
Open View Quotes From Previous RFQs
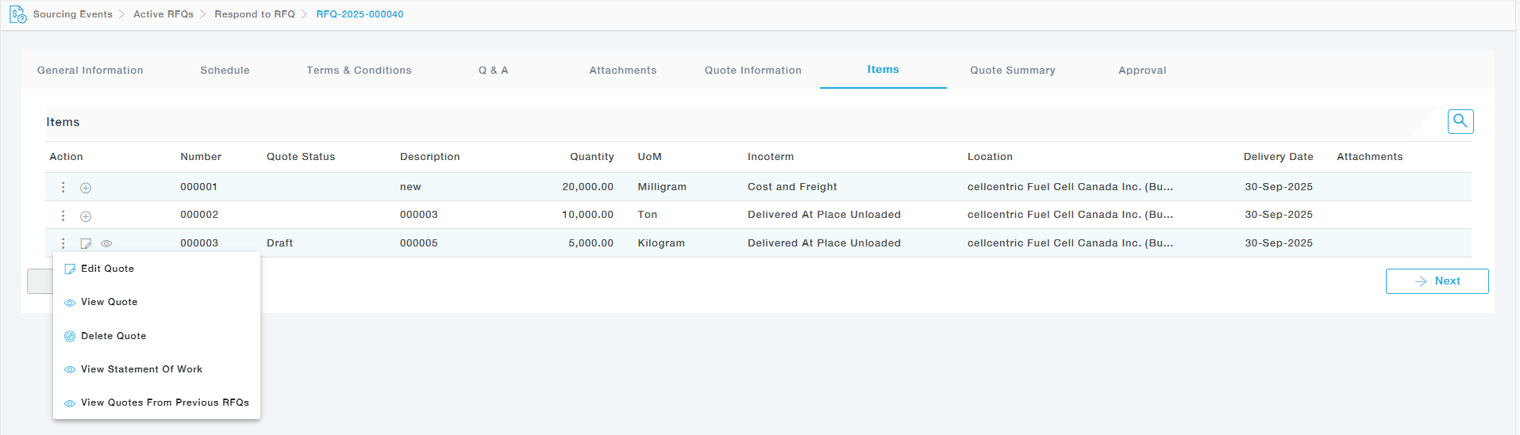pyautogui.click(x=164, y=403)
